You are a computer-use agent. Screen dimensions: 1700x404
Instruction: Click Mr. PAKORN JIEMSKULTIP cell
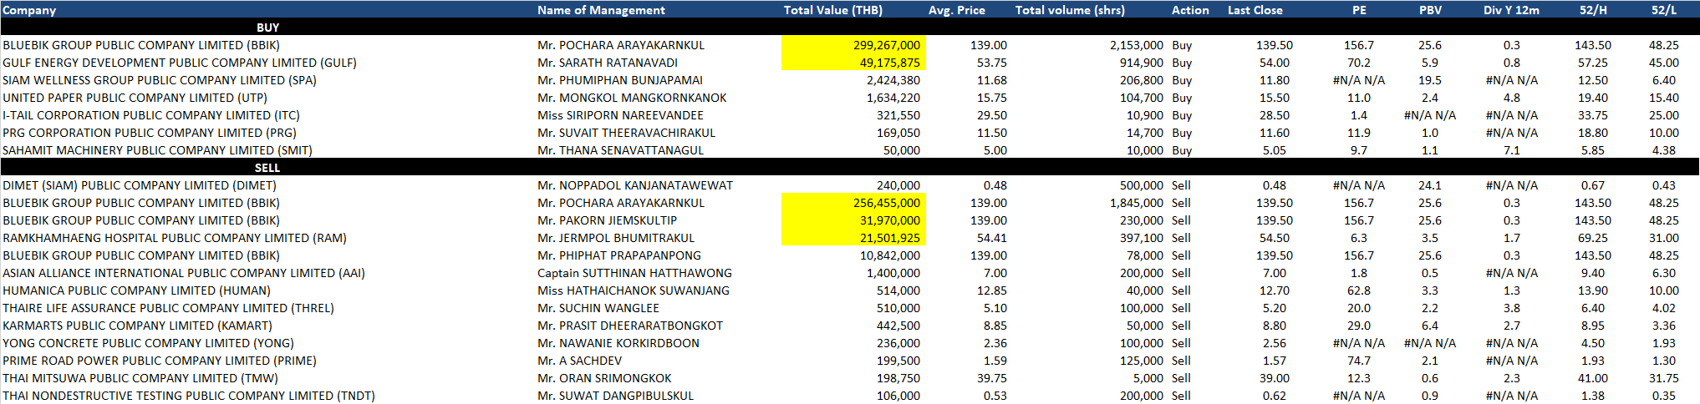(x=607, y=220)
